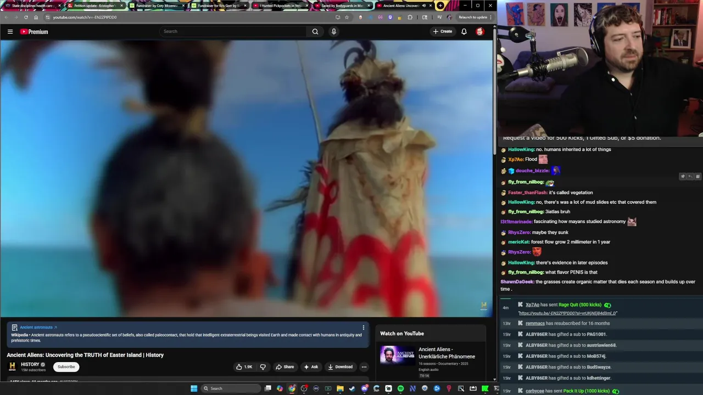Mute audio on Ancient Aliens tab
This screenshot has height=395, width=703.
(x=423, y=5)
